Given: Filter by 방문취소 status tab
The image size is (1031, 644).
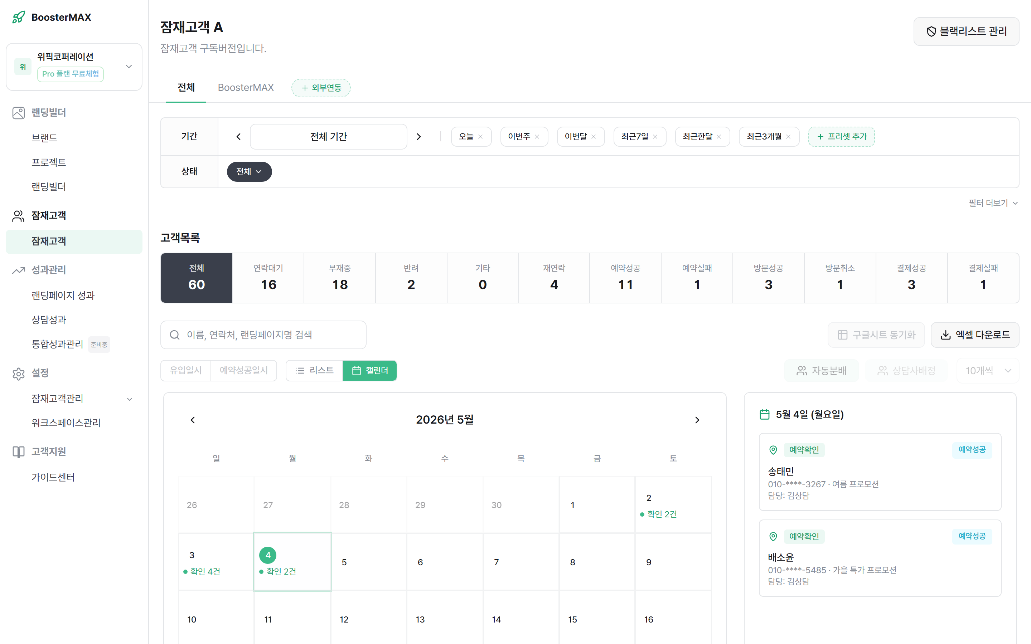Looking at the screenshot, I should pyautogui.click(x=840, y=278).
